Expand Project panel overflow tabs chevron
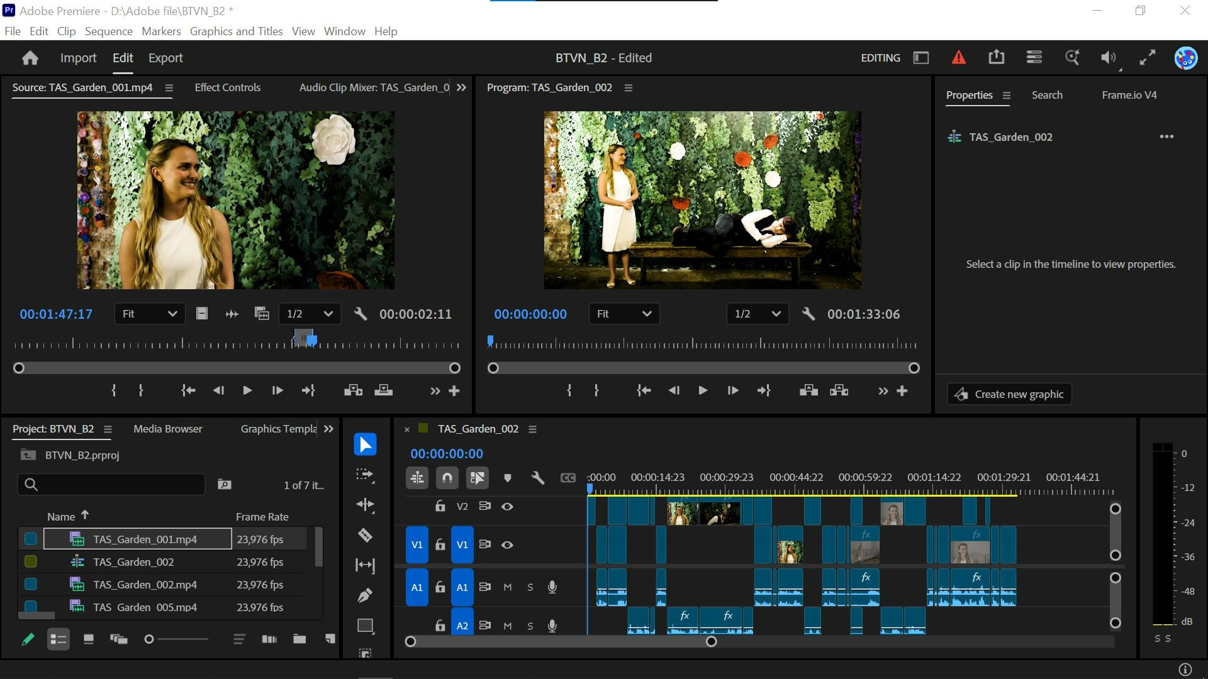 (x=328, y=429)
